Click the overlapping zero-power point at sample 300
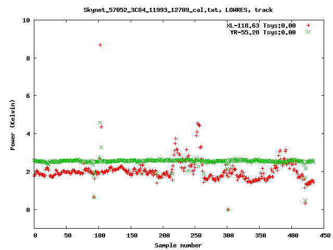The image size is (333, 250). click(x=228, y=209)
